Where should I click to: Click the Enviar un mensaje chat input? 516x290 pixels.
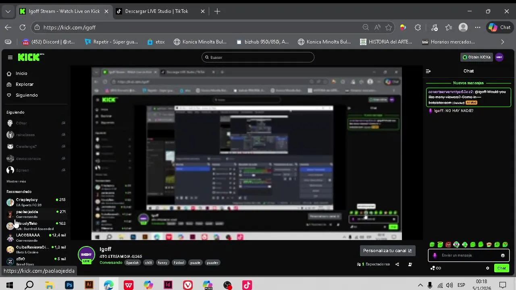tap(468, 255)
